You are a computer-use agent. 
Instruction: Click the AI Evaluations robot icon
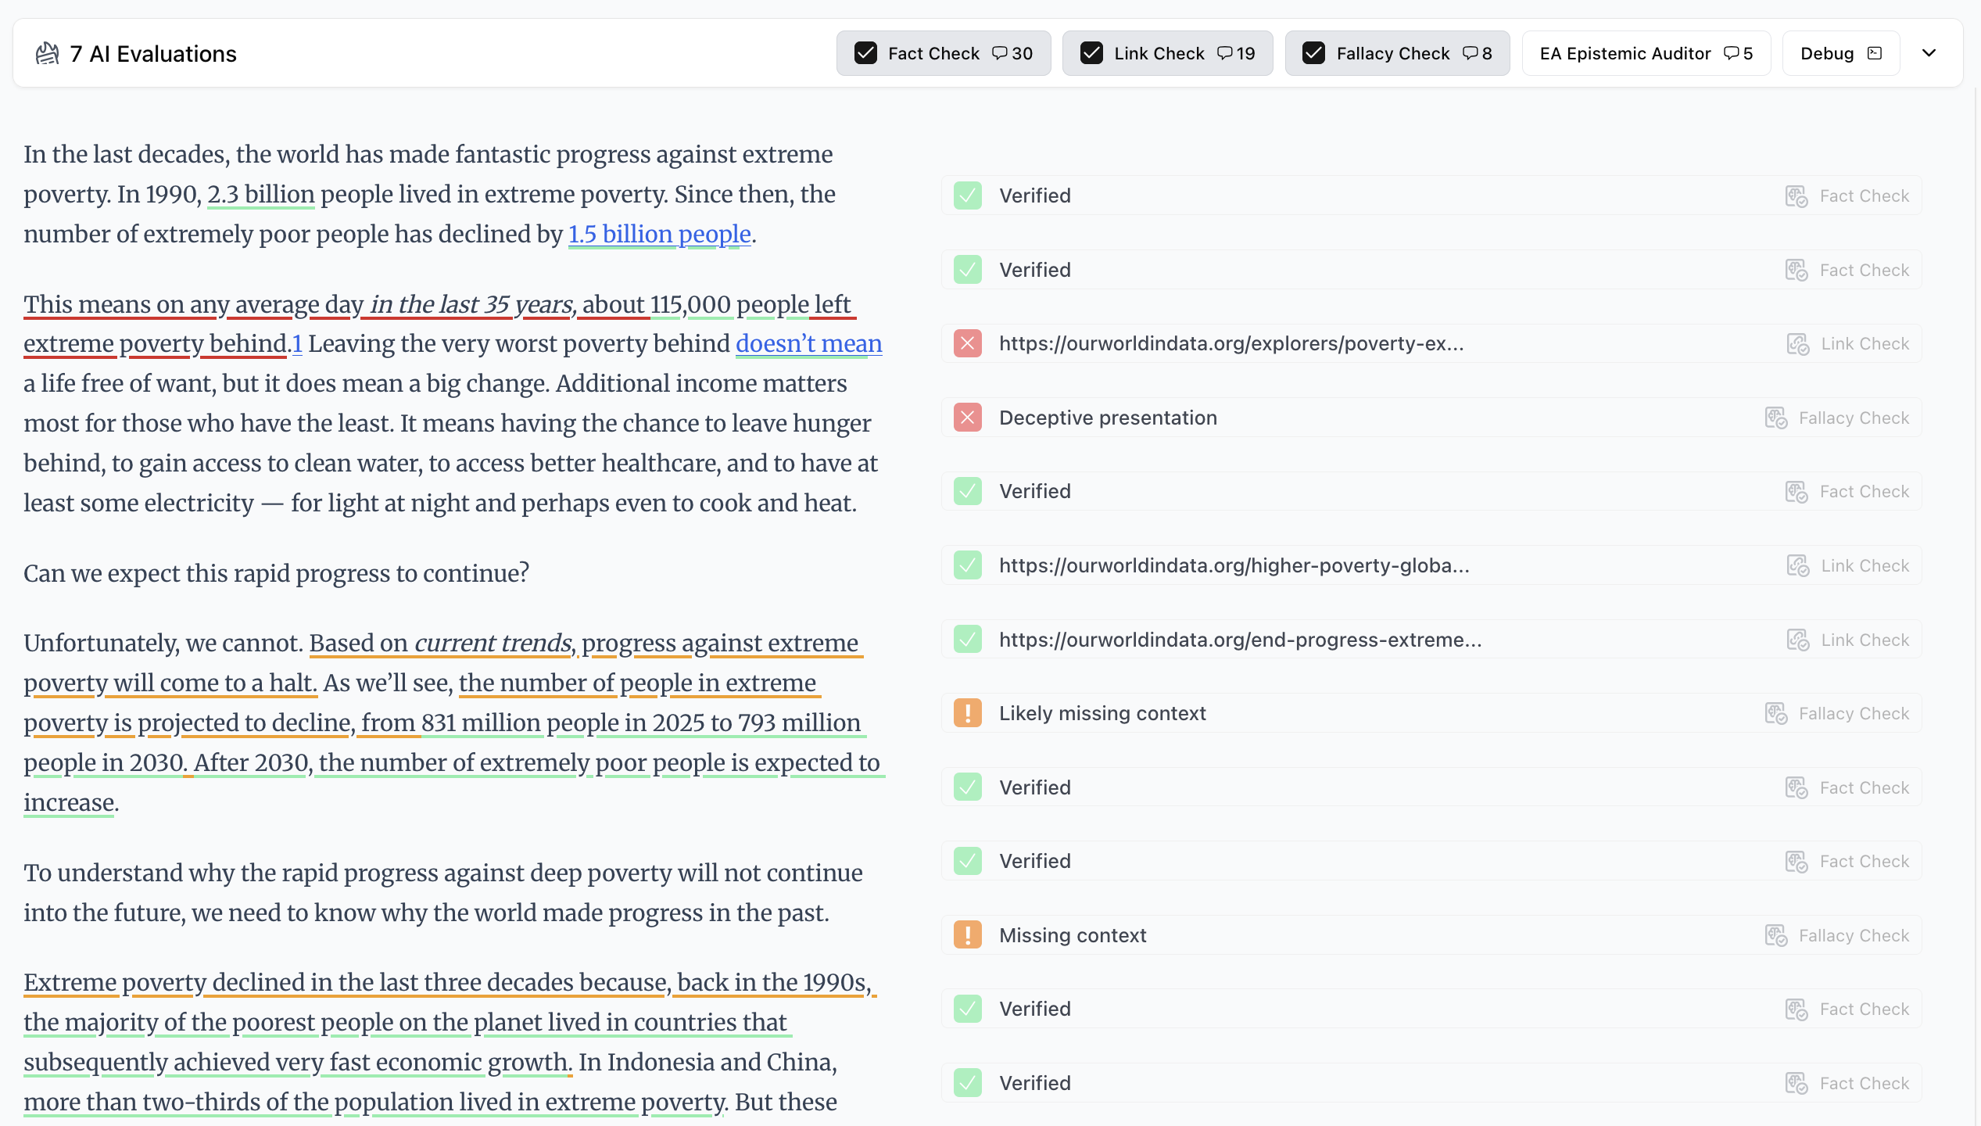tap(47, 53)
